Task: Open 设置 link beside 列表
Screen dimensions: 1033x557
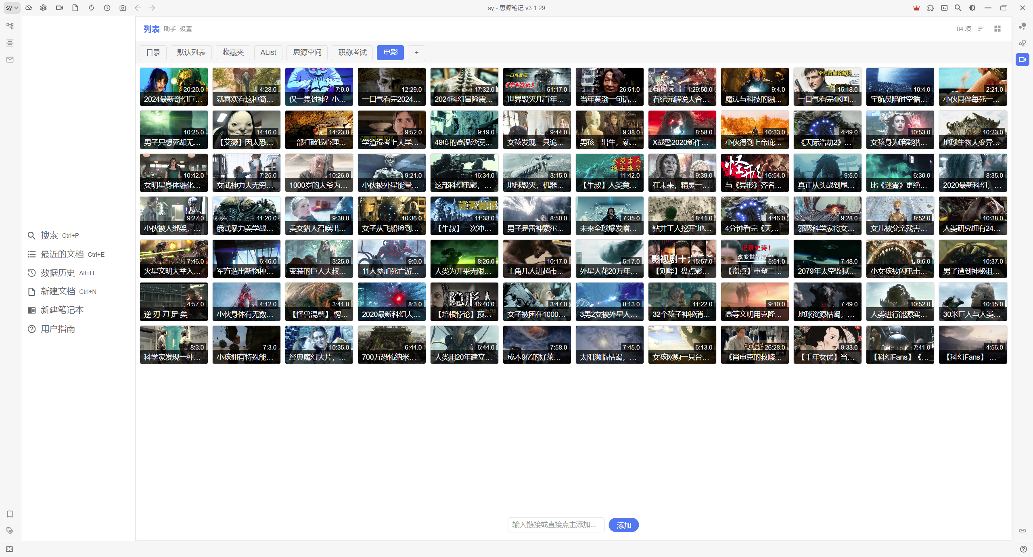Action: (186, 29)
